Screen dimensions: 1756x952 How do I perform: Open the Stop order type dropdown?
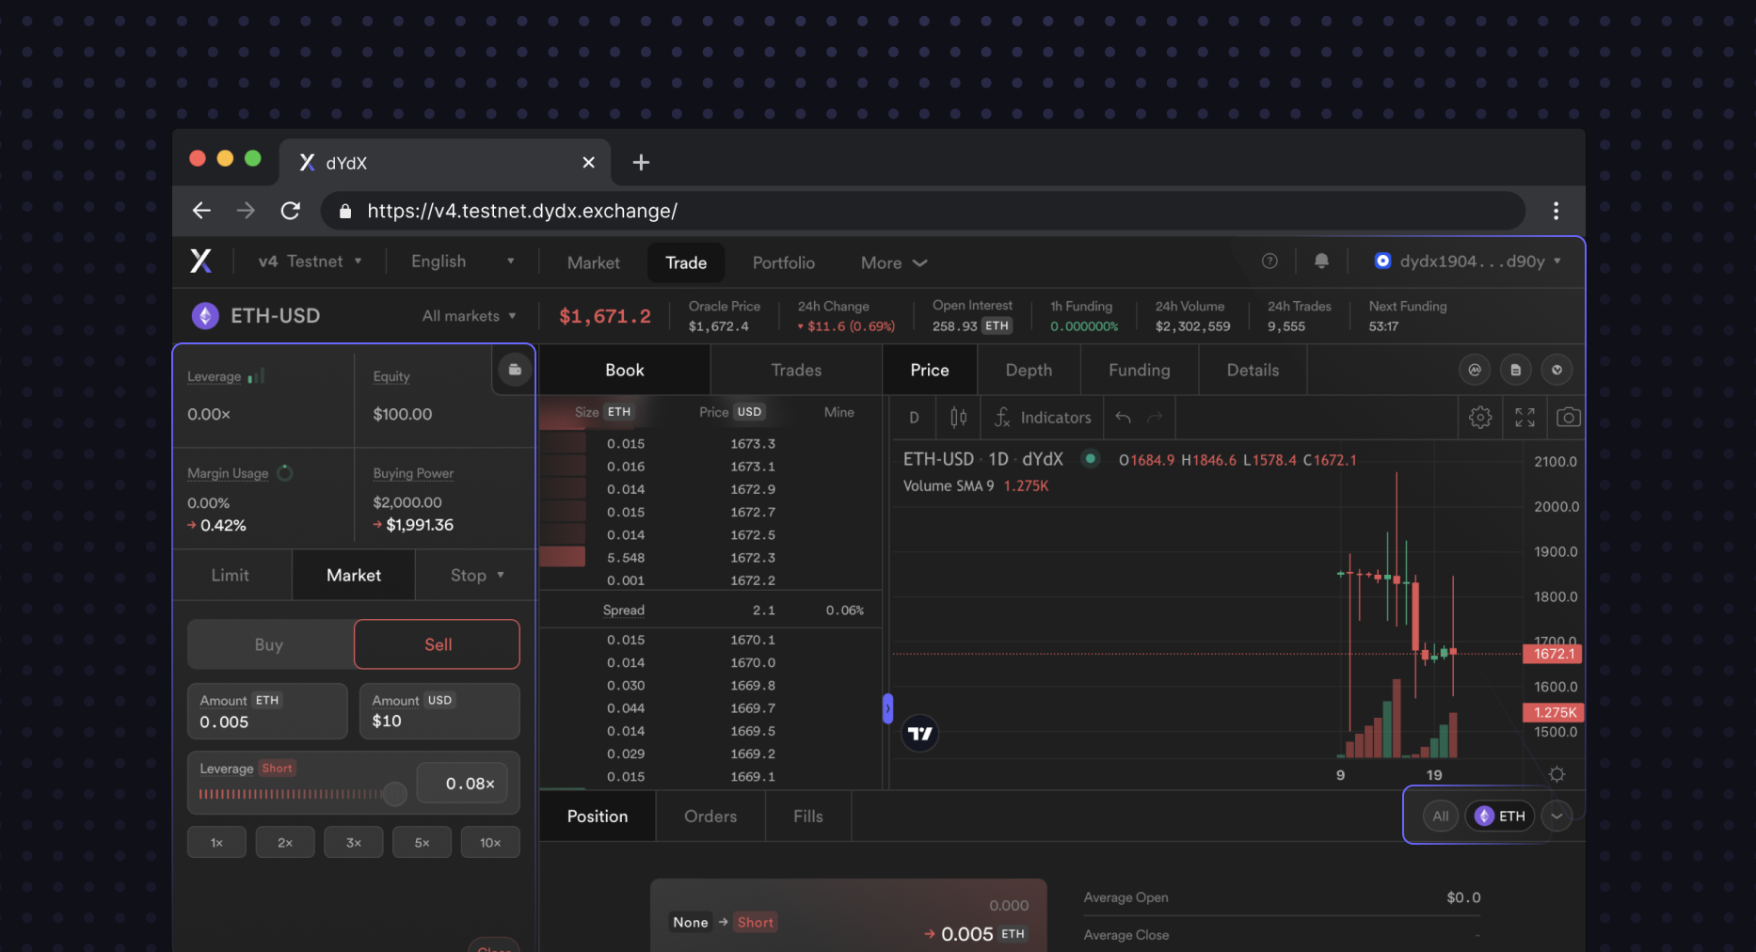[x=477, y=575]
